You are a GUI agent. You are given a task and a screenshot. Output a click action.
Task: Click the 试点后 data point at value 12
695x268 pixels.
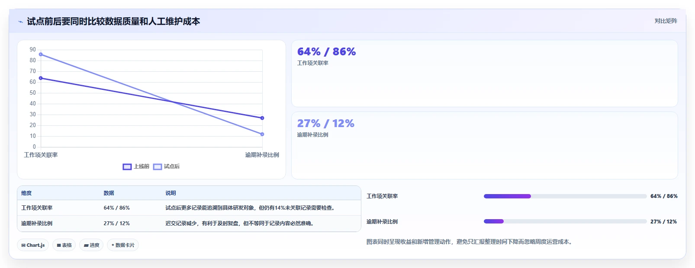click(262, 134)
